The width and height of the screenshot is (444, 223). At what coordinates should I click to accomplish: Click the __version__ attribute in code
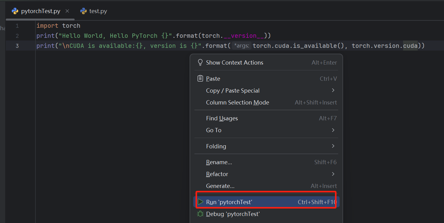(244, 36)
